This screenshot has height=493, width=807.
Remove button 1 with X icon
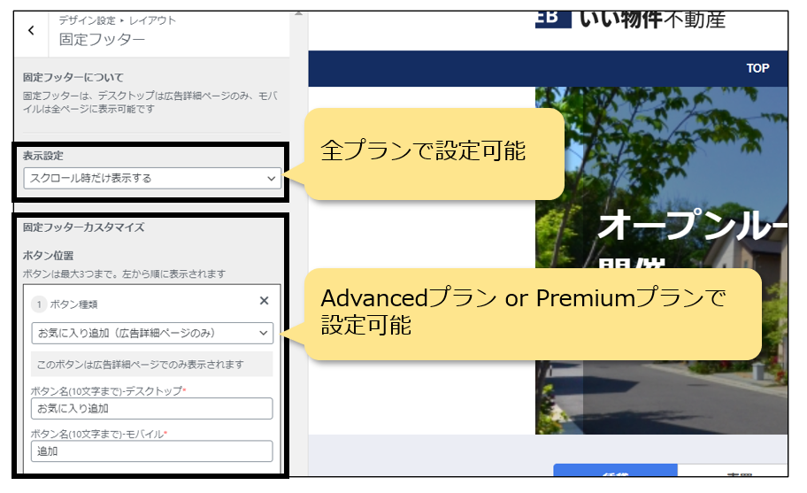click(264, 301)
